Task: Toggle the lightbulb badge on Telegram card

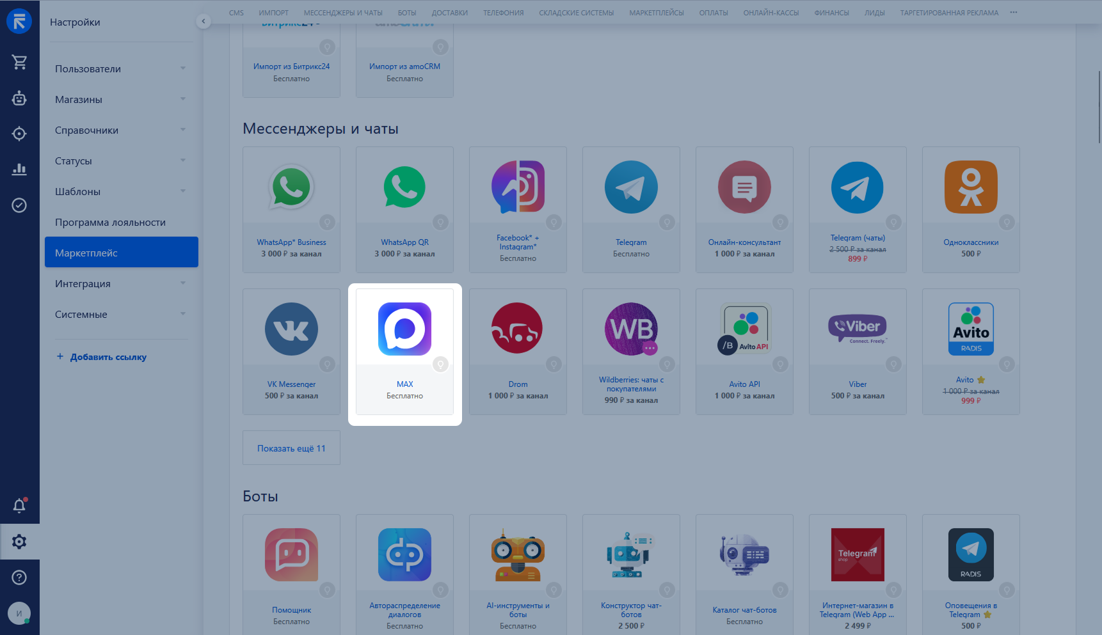Action: pyautogui.click(x=667, y=223)
